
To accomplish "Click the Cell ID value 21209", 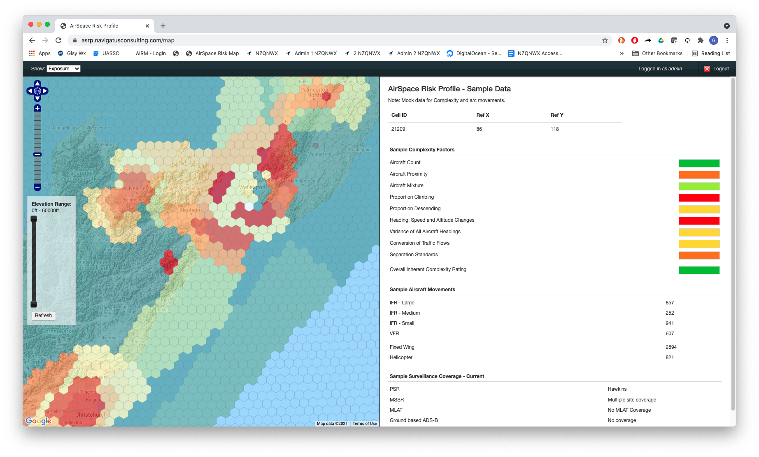I will pyautogui.click(x=398, y=129).
